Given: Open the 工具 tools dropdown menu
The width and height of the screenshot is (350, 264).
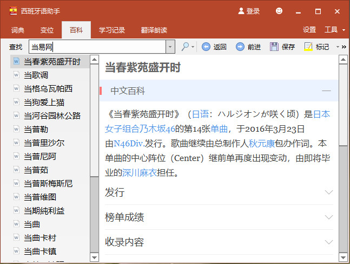Looking at the screenshot, I should pyautogui.click(x=334, y=30).
